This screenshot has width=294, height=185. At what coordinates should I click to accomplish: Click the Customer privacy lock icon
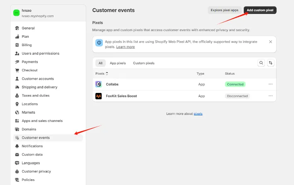[17, 171]
